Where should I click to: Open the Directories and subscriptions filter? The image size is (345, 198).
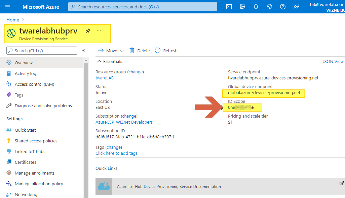[242, 7]
